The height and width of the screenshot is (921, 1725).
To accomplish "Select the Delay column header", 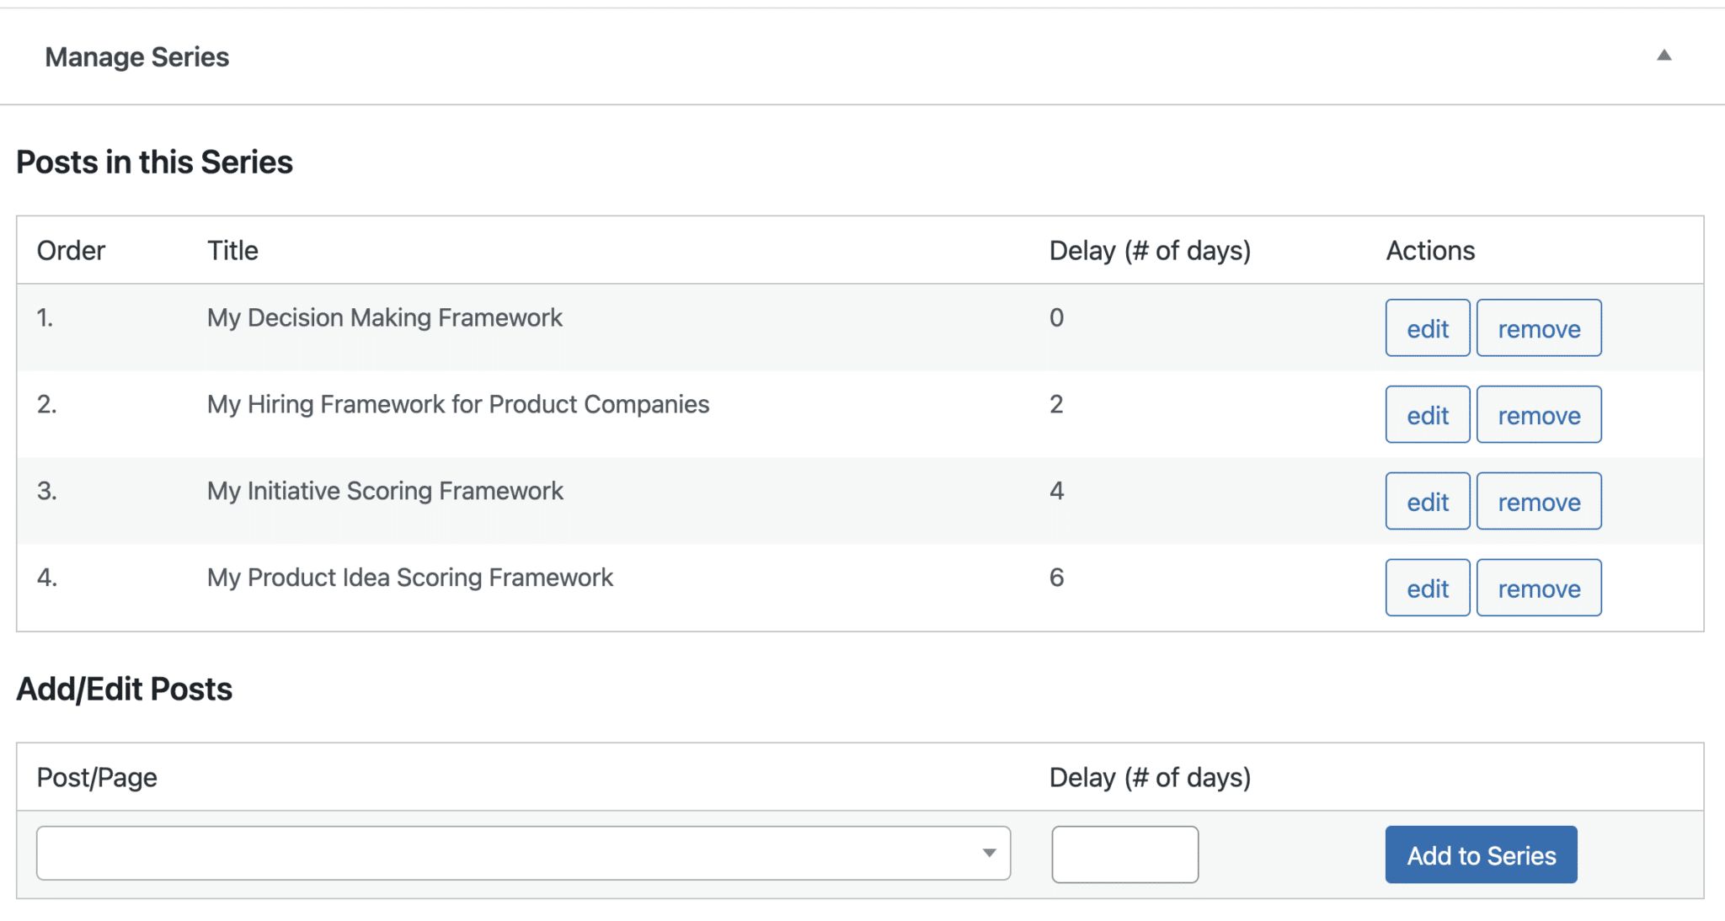I will pos(1150,250).
